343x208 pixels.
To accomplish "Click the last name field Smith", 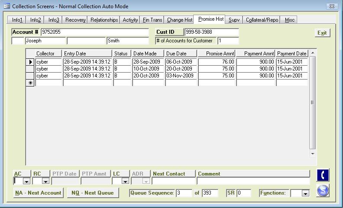I will [127, 41].
